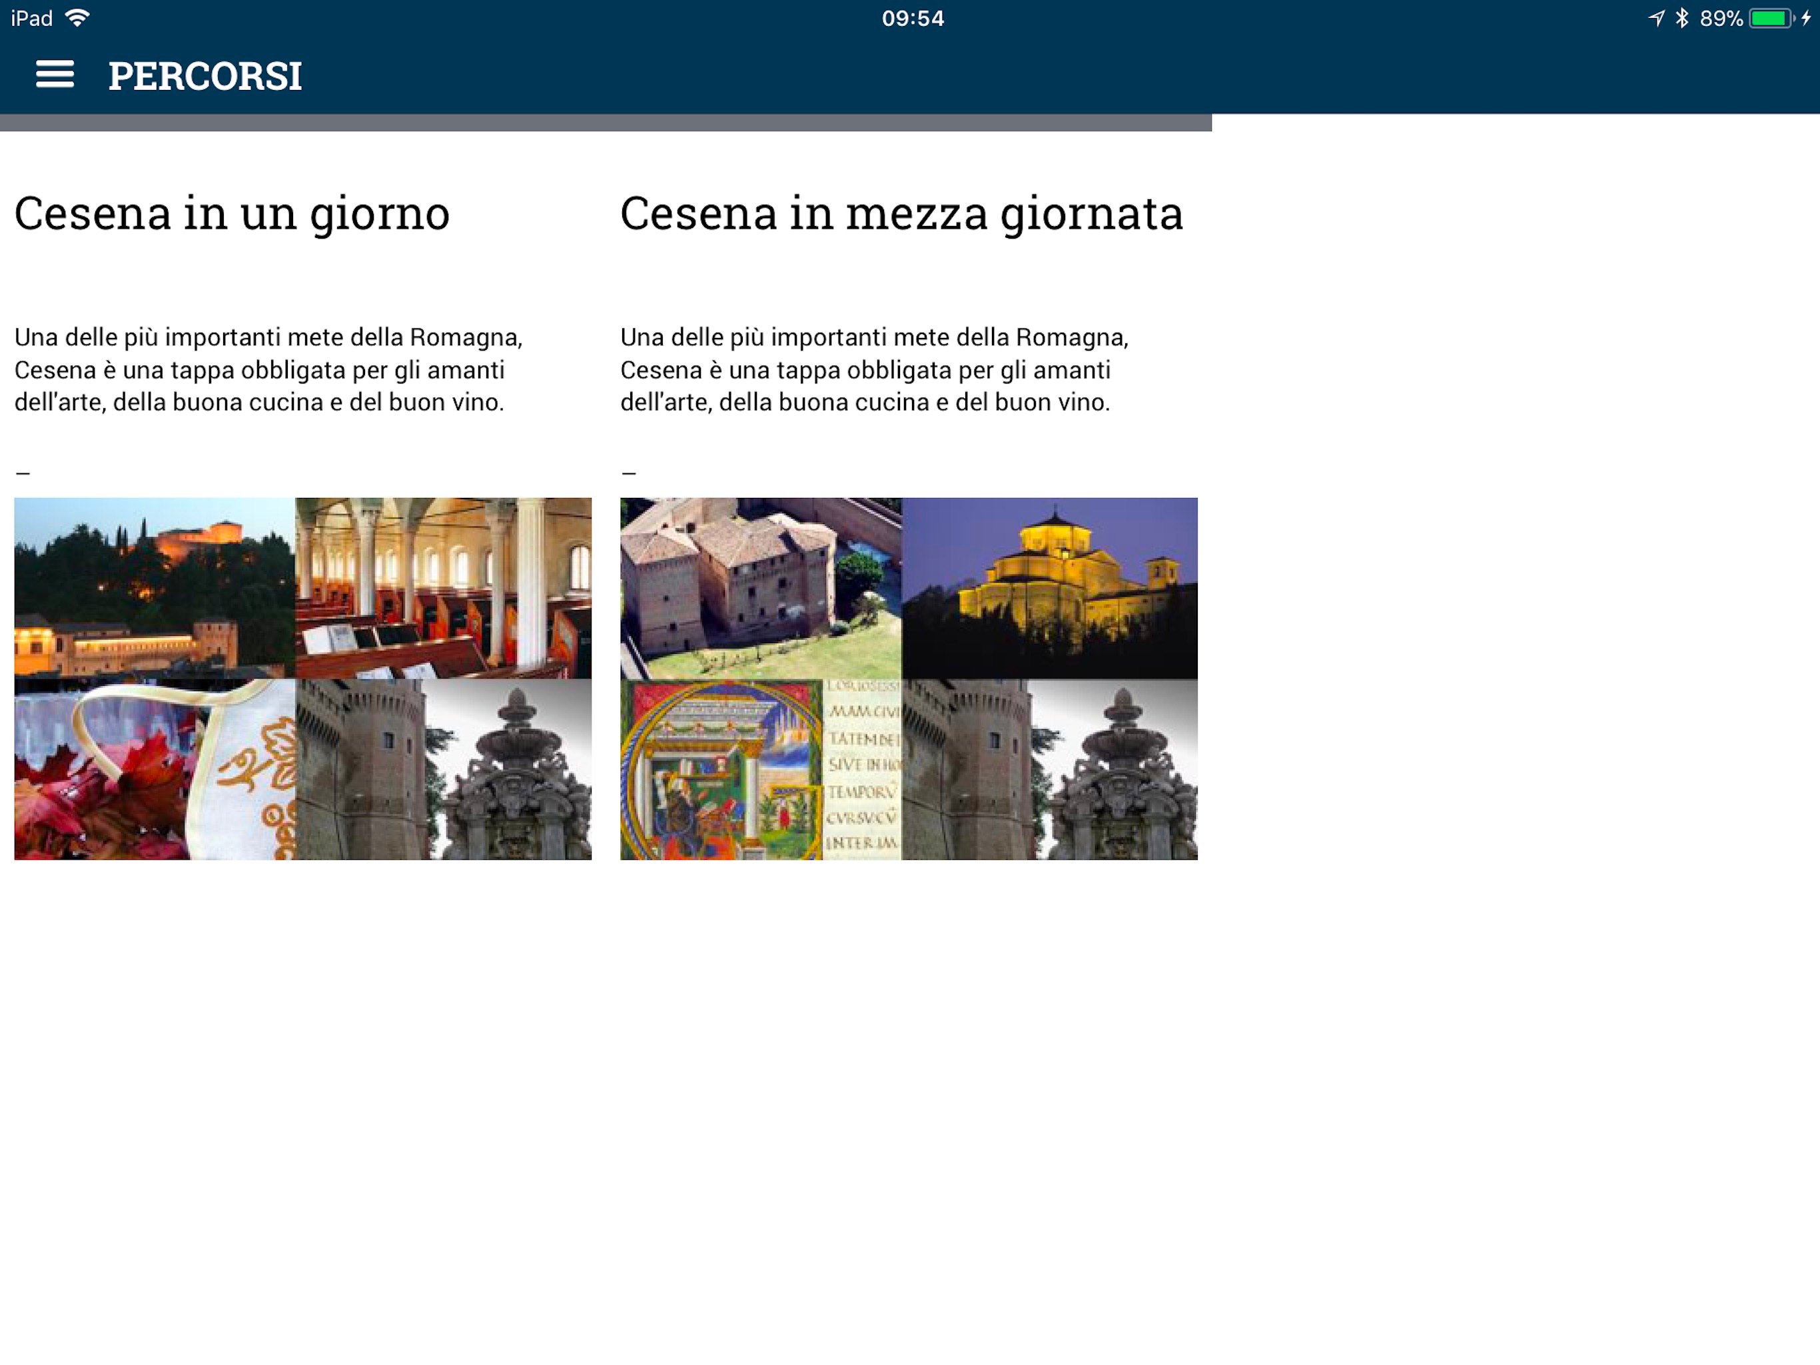
Task: Tap the Bluetooth status icon
Action: click(x=1682, y=18)
